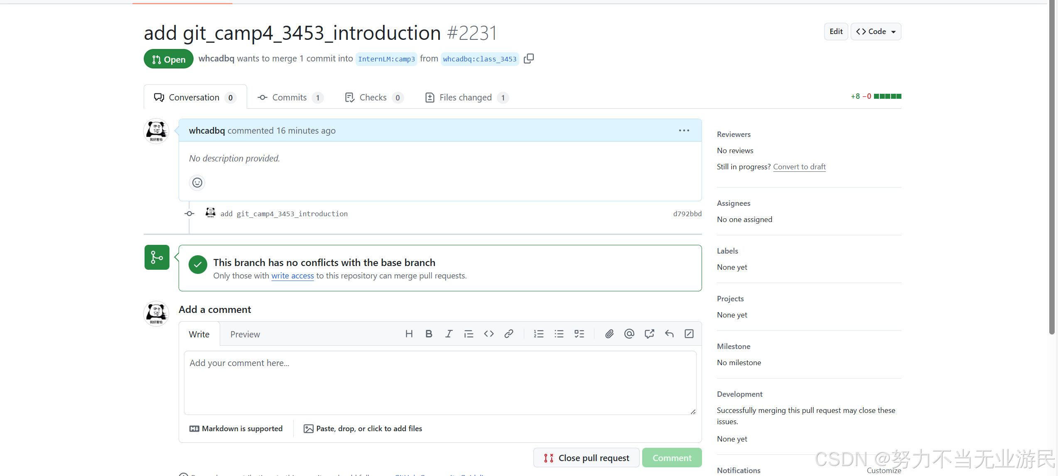Insert heading using H toolbar icon
The width and height of the screenshot is (1058, 476).
[409, 334]
